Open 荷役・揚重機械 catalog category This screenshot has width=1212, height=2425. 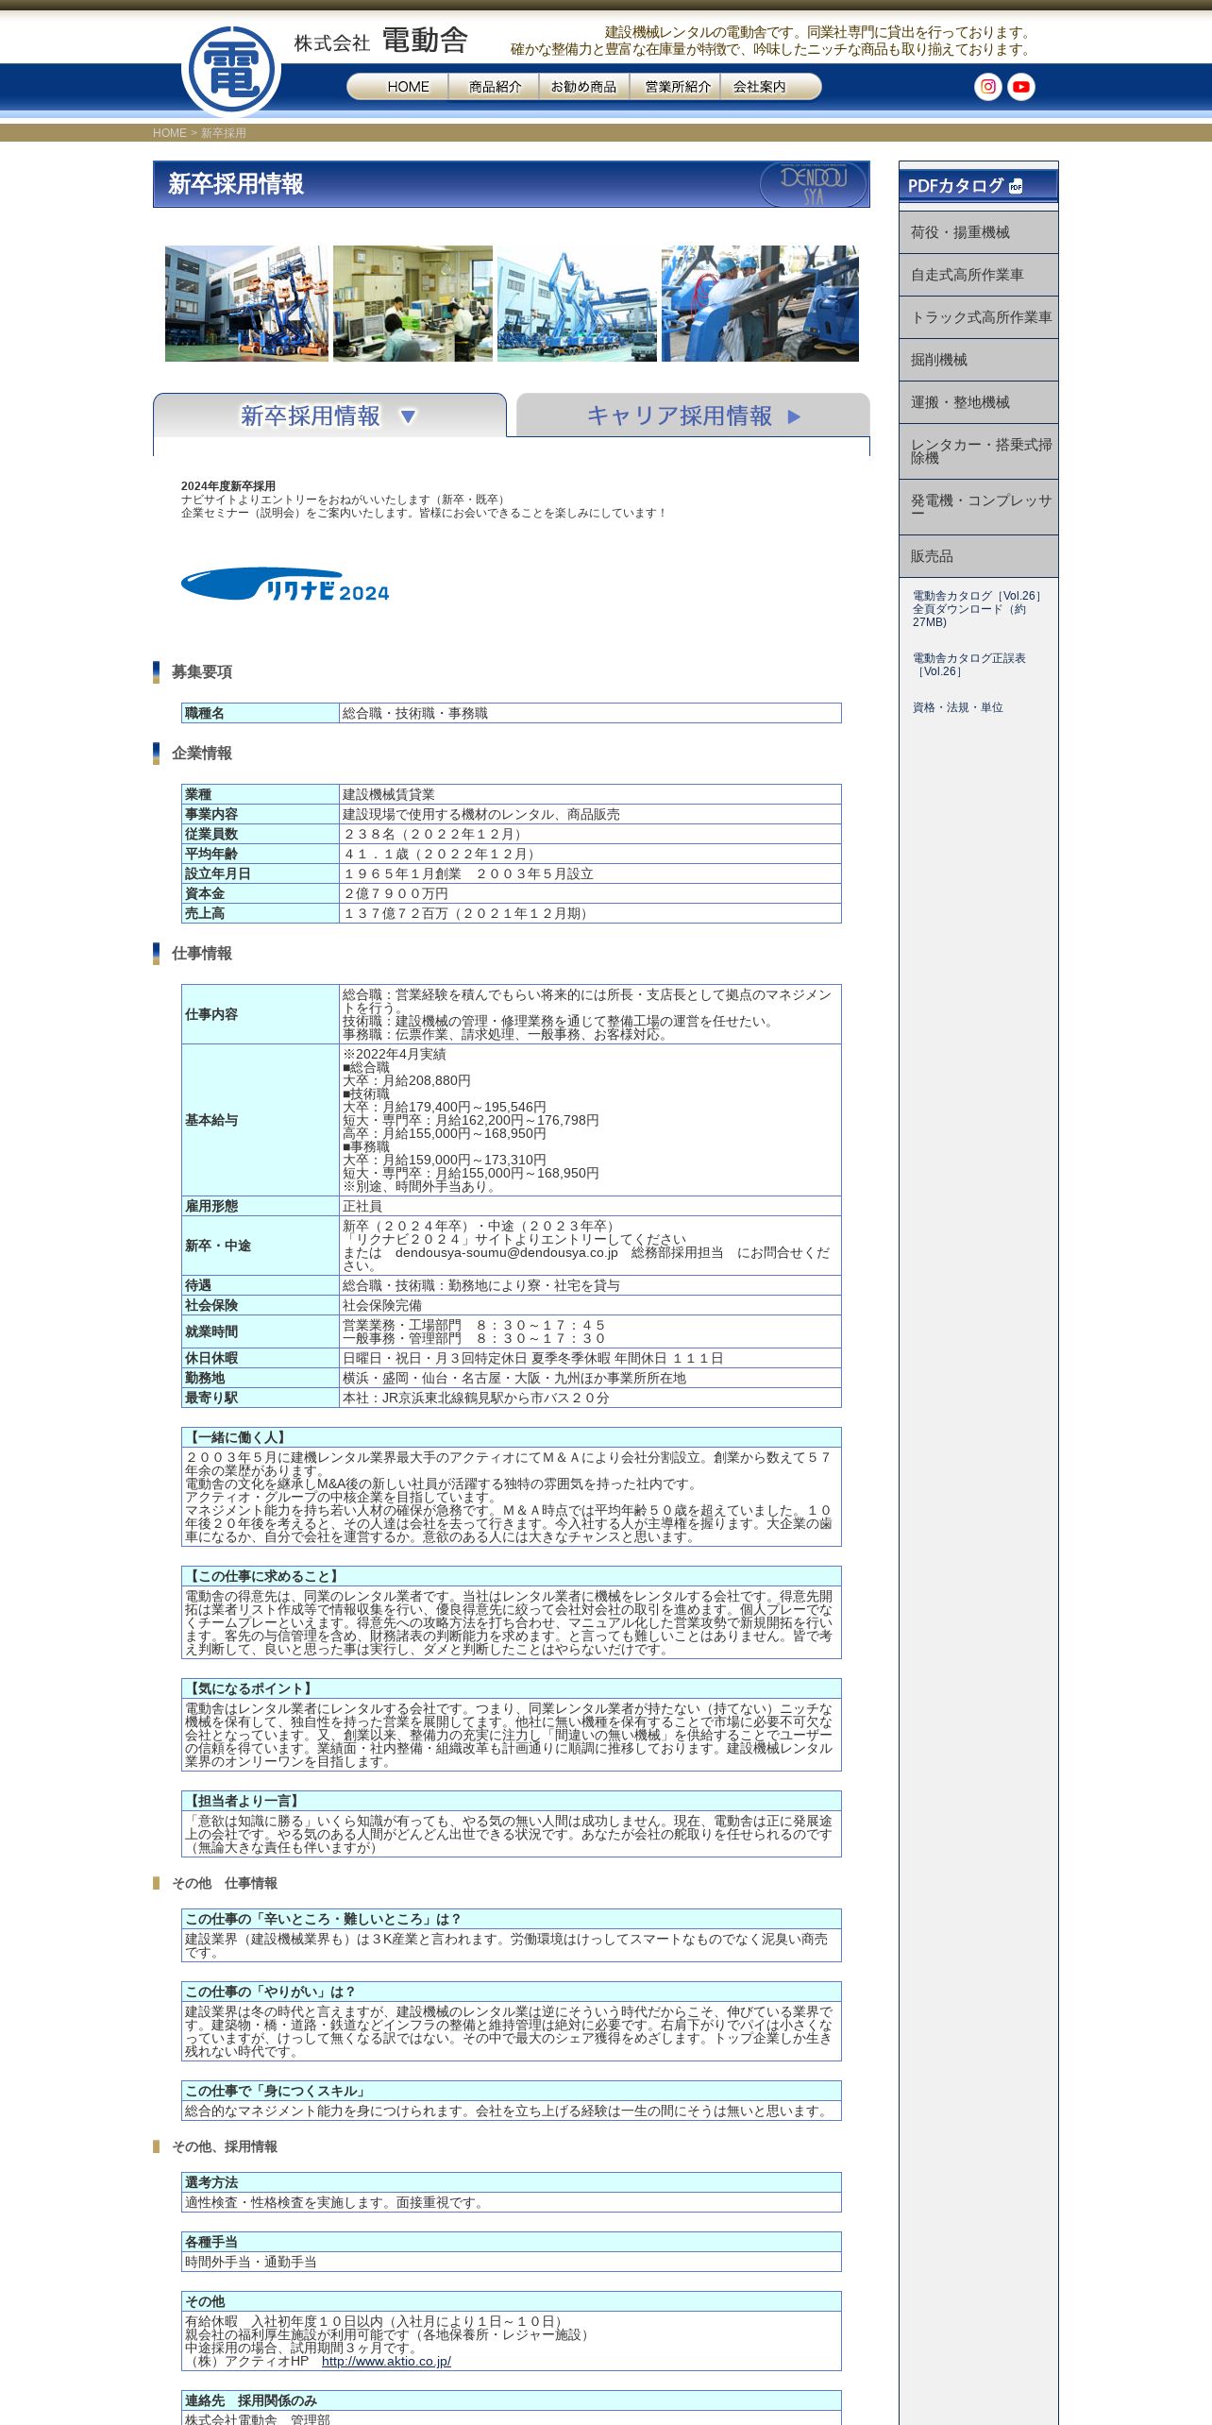[978, 232]
